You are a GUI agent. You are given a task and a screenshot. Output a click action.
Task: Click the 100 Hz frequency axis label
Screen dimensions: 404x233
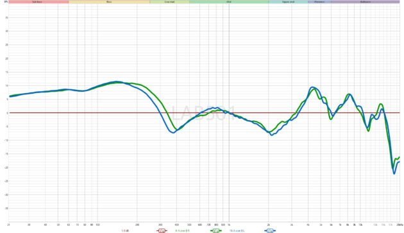tap(97, 225)
